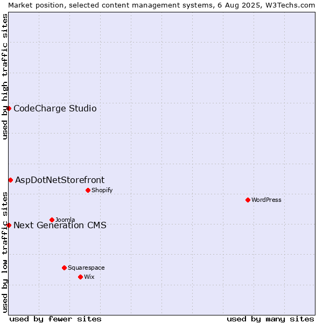Select the WordPress label text
Image resolution: width=323 pixels, height=323 pixels.
266,200
